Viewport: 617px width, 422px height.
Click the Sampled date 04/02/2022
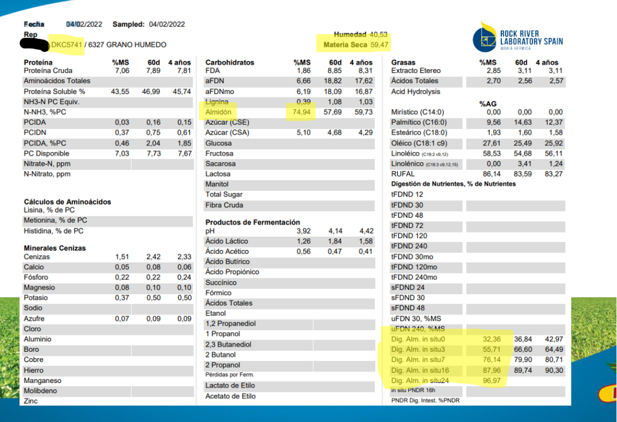(x=167, y=24)
